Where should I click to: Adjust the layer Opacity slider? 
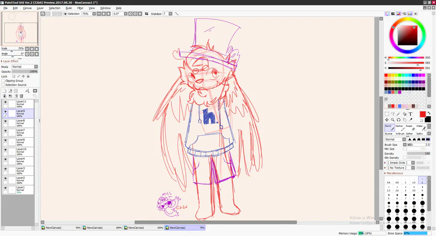coord(25,72)
